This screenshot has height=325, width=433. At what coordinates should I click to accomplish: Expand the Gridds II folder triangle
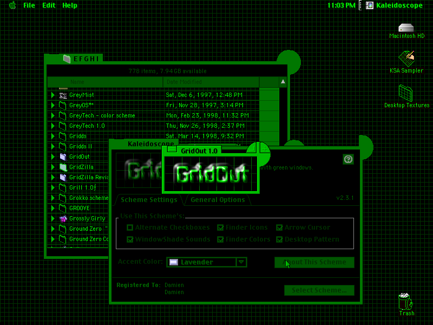53,146
